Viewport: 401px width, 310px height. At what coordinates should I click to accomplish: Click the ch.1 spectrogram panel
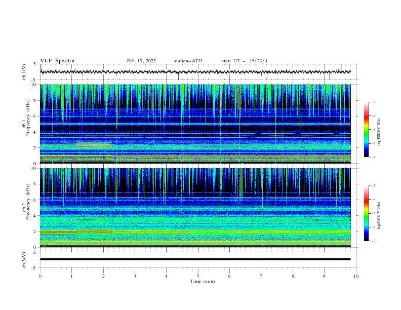(x=195, y=124)
